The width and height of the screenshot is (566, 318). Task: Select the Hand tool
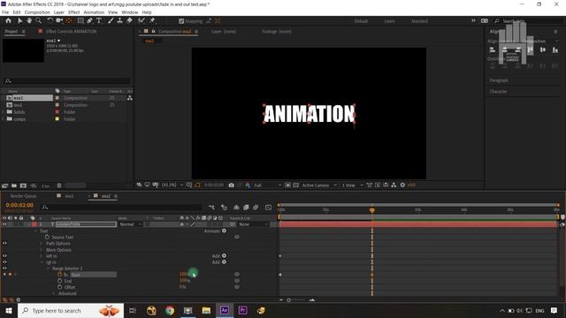[x=29, y=21]
